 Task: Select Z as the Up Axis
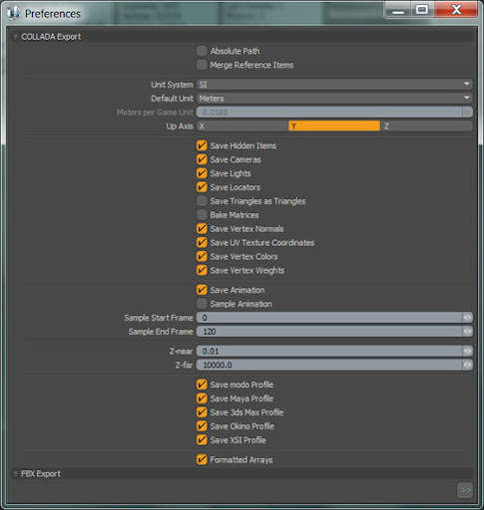[x=426, y=127]
